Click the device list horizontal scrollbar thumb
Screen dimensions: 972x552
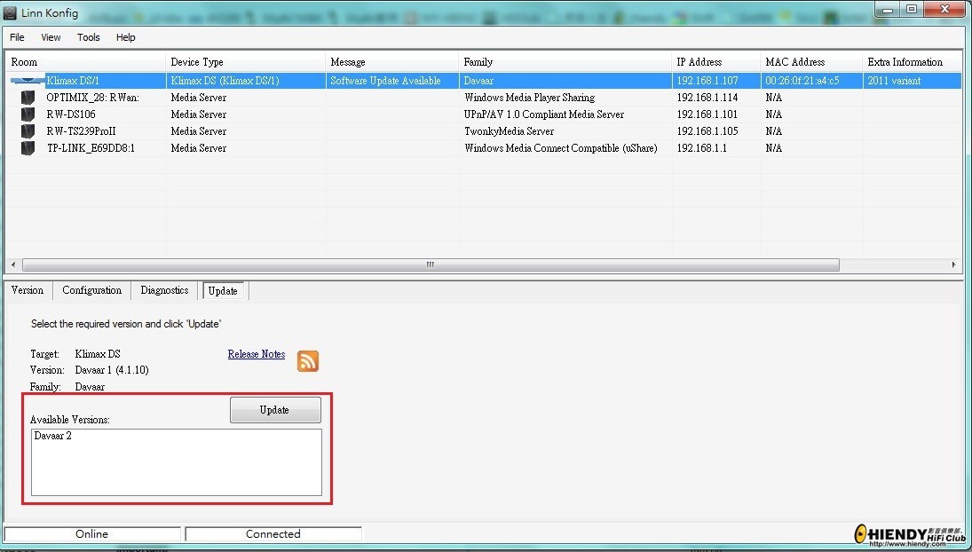pyautogui.click(x=431, y=264)
